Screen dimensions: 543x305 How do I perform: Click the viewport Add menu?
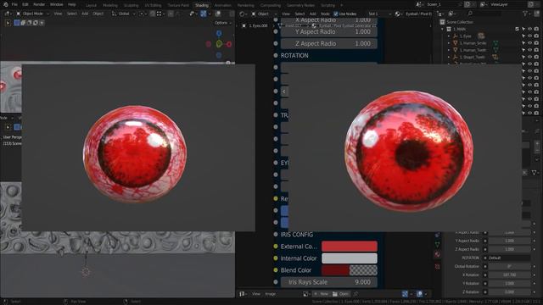pyautogui.click(x=85, y=14)
